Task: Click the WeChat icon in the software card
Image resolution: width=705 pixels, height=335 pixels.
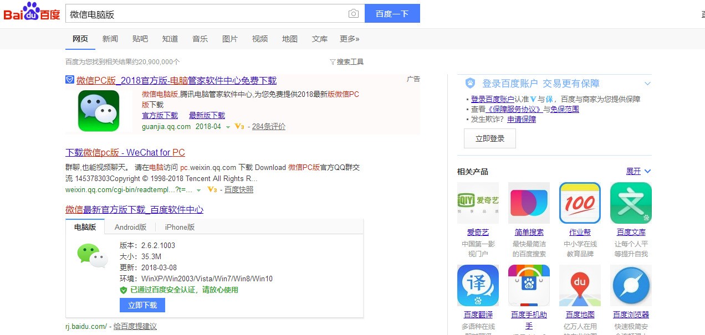Action: pyautogui.click(x=92, y=255)
